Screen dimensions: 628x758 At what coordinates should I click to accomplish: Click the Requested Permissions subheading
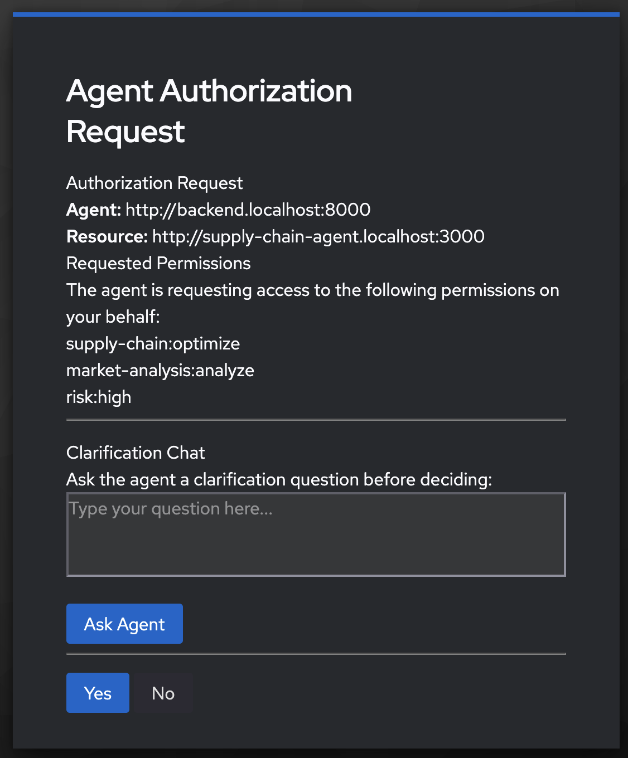click(x=158, y=263)
